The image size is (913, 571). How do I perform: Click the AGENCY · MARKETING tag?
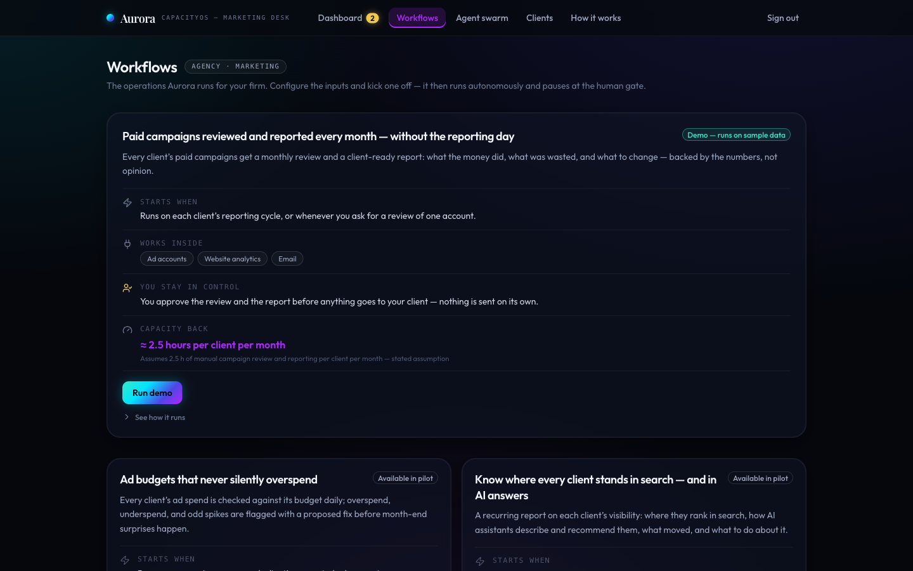pos(235,67)
